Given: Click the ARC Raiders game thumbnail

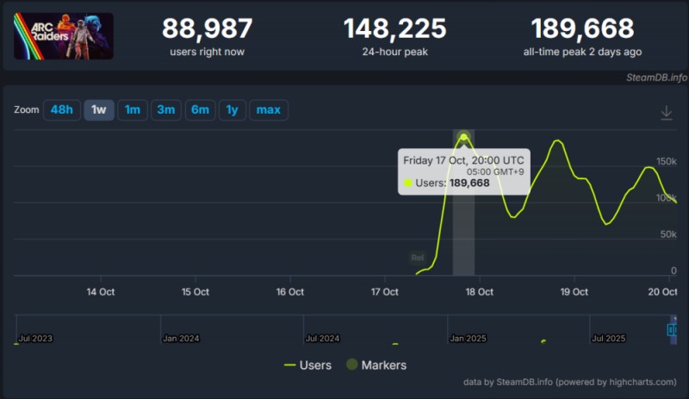Looking at the screenshot, I should point(64,35).
